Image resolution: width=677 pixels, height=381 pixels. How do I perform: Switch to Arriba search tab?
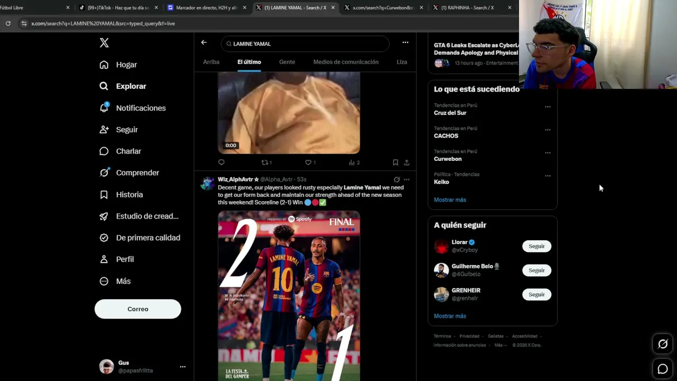(211, 62)
